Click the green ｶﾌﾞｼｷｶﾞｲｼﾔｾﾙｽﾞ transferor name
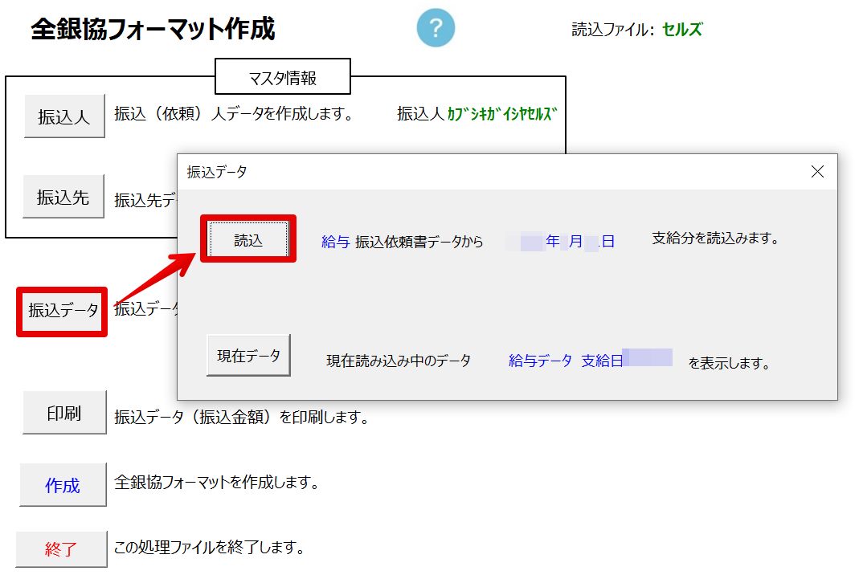Screen dimensions: 859x583 pyautogui.click(x=502, y=114)
